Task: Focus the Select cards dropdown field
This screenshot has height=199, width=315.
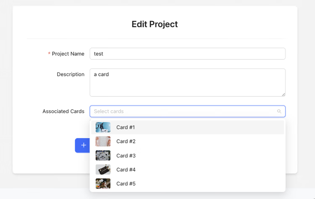Action: (187, 111)
